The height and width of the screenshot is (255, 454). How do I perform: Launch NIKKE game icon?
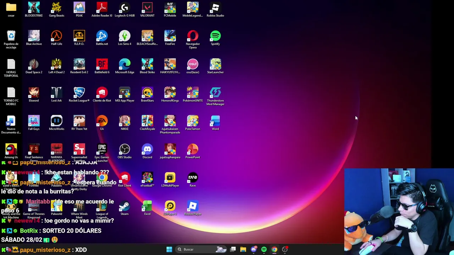(124, 123)
